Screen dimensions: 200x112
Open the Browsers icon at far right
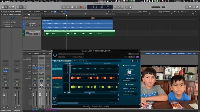click(x=197, y=7)
